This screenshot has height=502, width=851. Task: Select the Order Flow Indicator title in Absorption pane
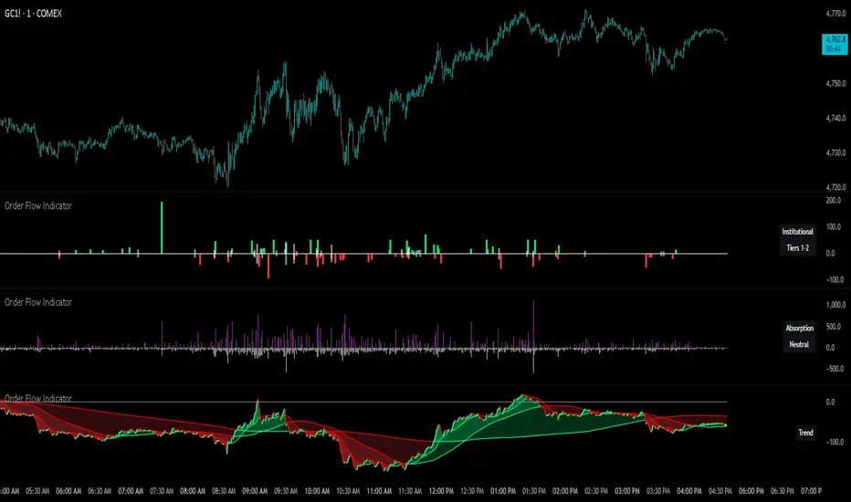tap(38, 302)
